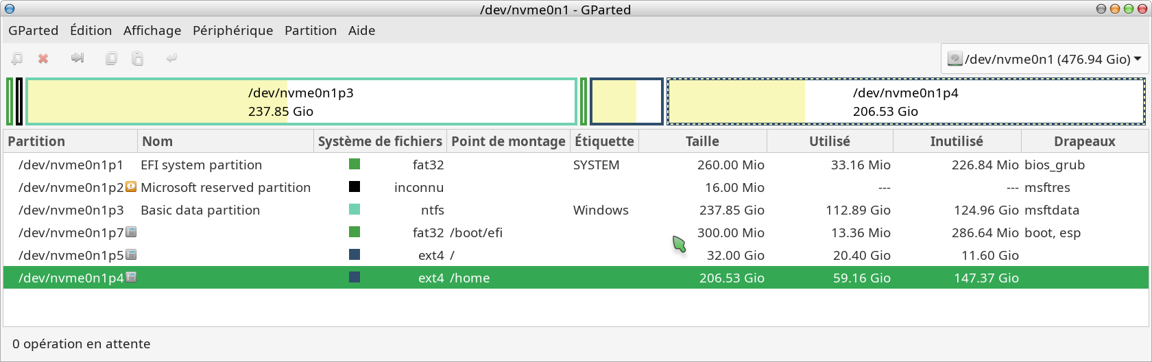This screenshot has height=362, width=1152.
Task: Click the Nom column header
Action: 226,141
